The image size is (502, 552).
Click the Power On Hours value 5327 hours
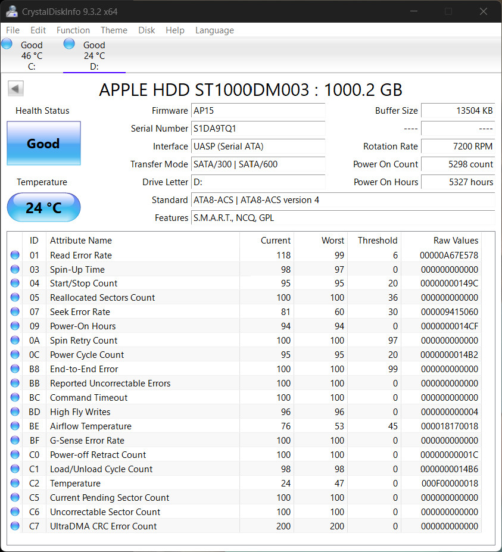(x=458, y=182)
